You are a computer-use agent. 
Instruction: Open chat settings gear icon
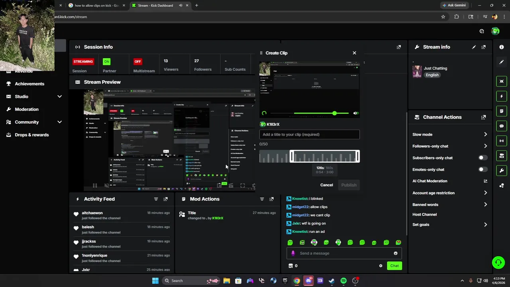click(381, 266)
